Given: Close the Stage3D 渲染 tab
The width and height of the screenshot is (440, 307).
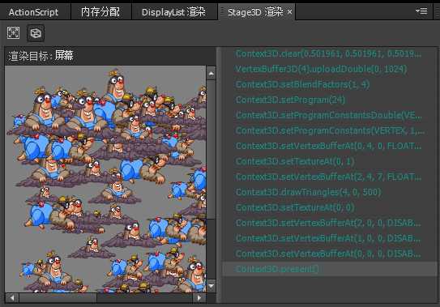Looking at the screenshot, I should pos(289,12).
